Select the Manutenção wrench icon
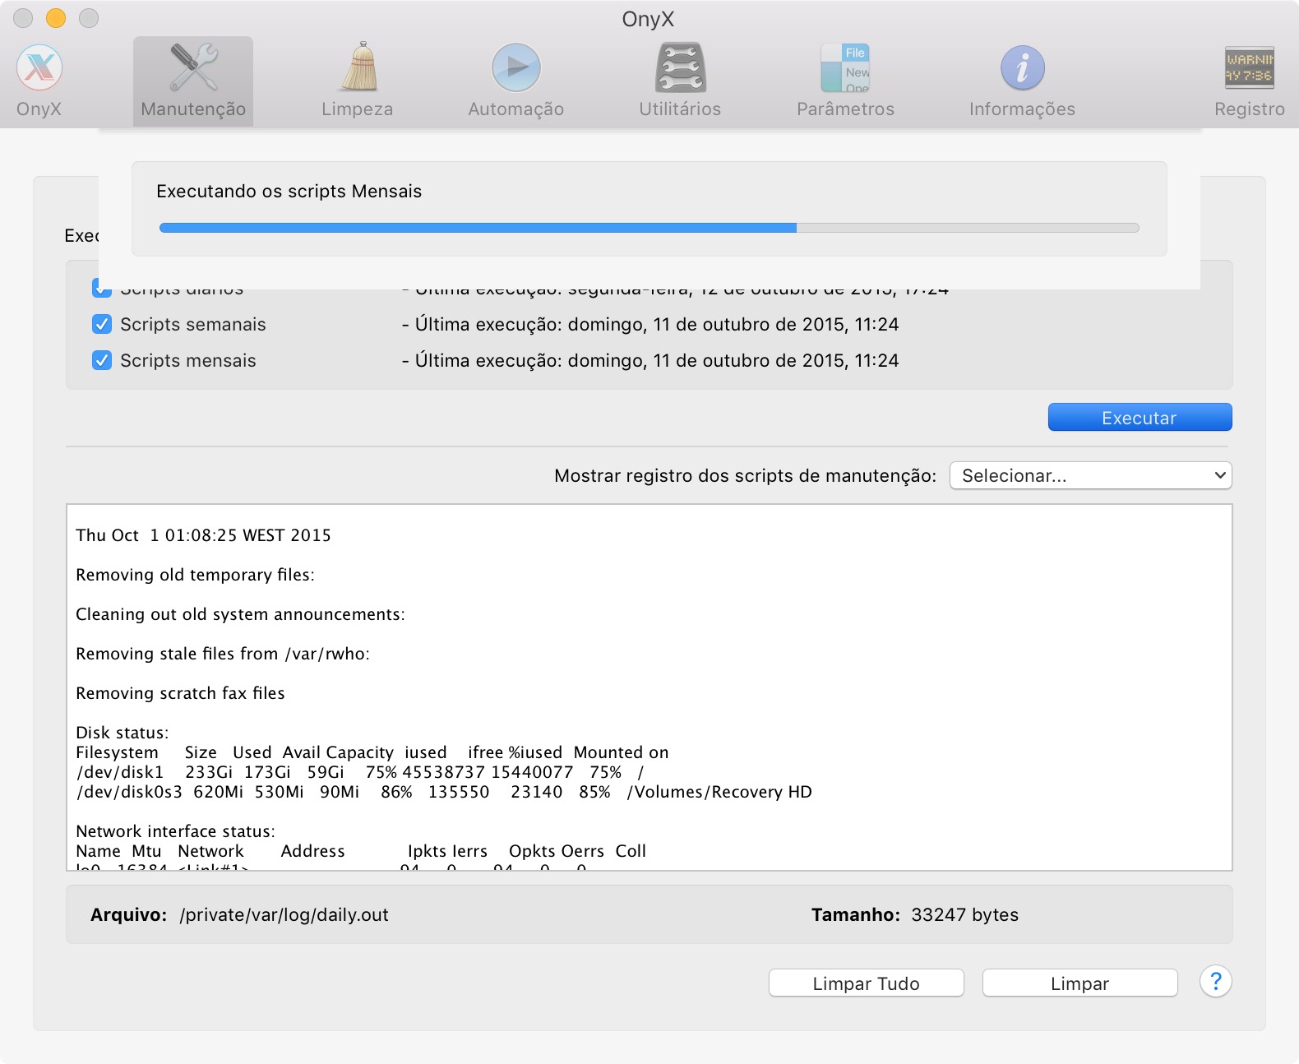Screen dimensions: 1299x1064 [x=193, y=67]
